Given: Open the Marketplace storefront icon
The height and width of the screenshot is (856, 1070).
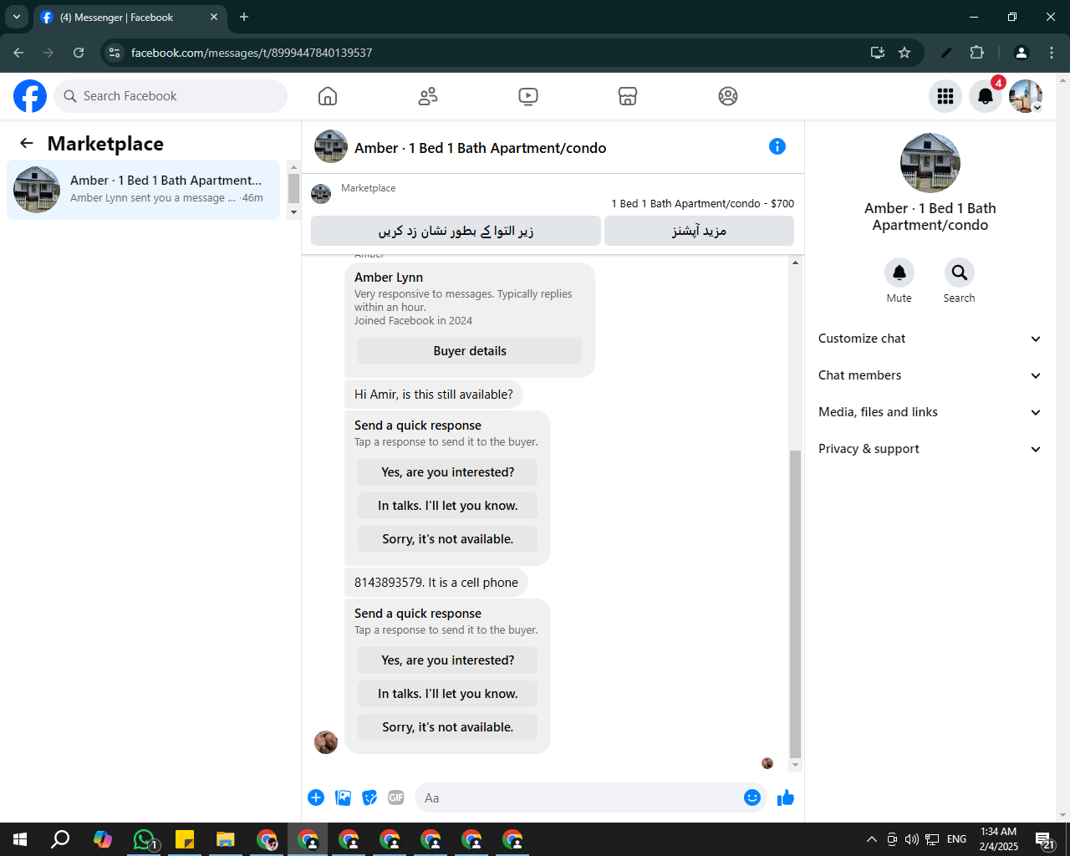Looking at the screenshot, I should (x=628, y=96).
